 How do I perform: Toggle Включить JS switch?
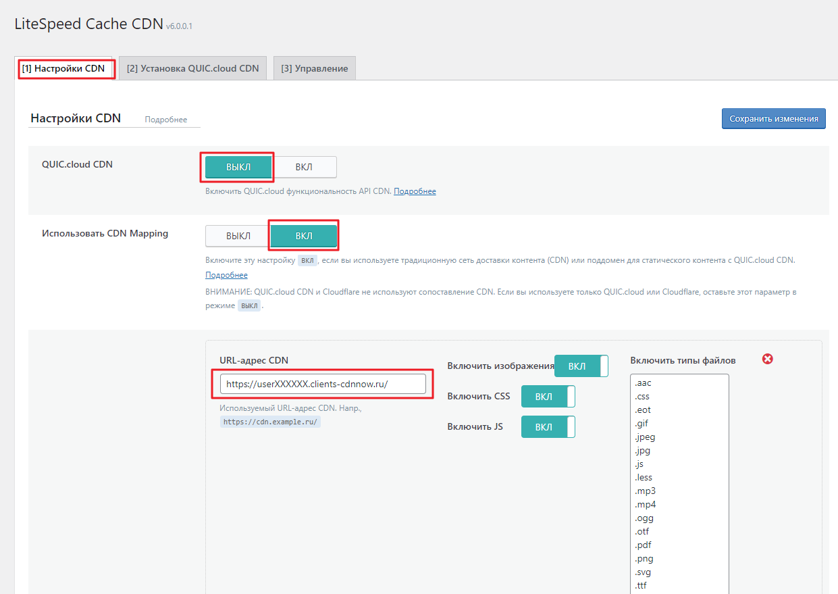click(x=548, y=427)
